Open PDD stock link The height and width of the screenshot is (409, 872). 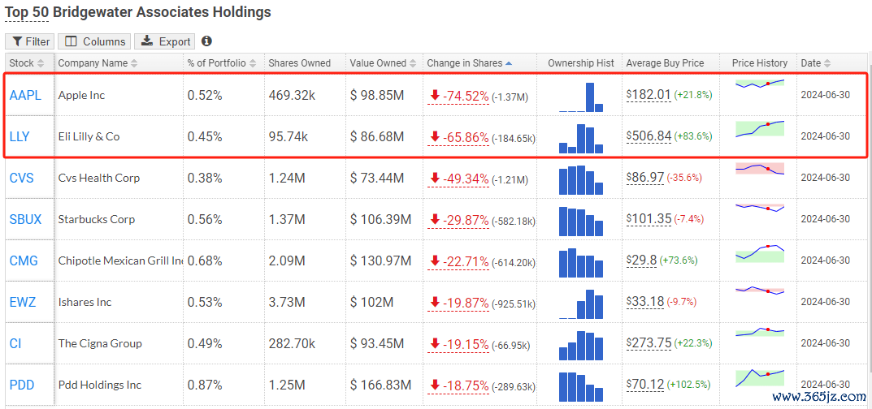pos(22,385)
